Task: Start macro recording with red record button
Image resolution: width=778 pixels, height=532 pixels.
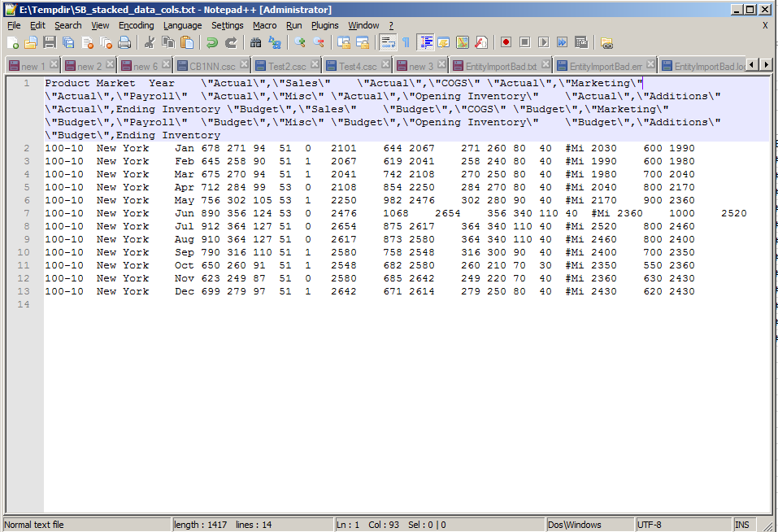Action: [506, 43]
